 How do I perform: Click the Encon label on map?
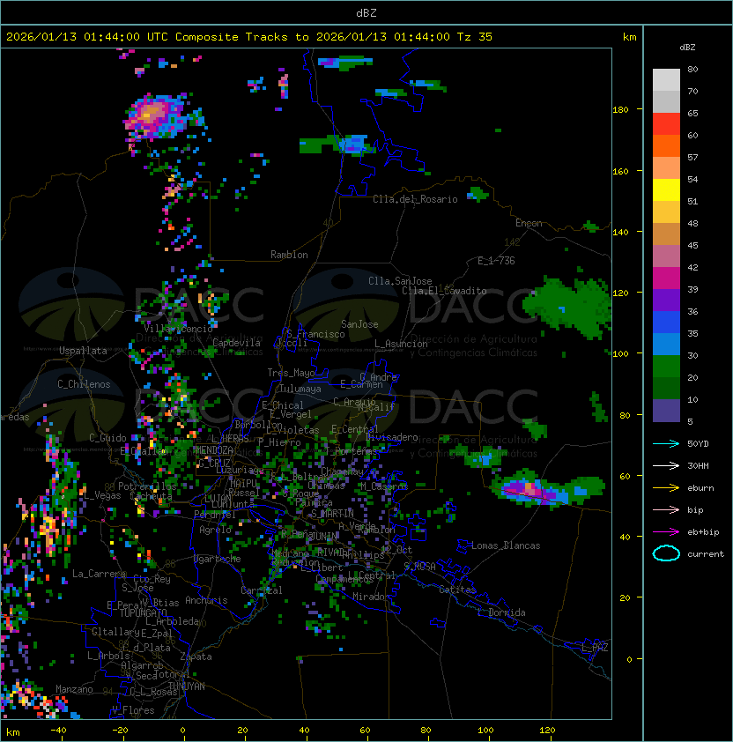529,223
